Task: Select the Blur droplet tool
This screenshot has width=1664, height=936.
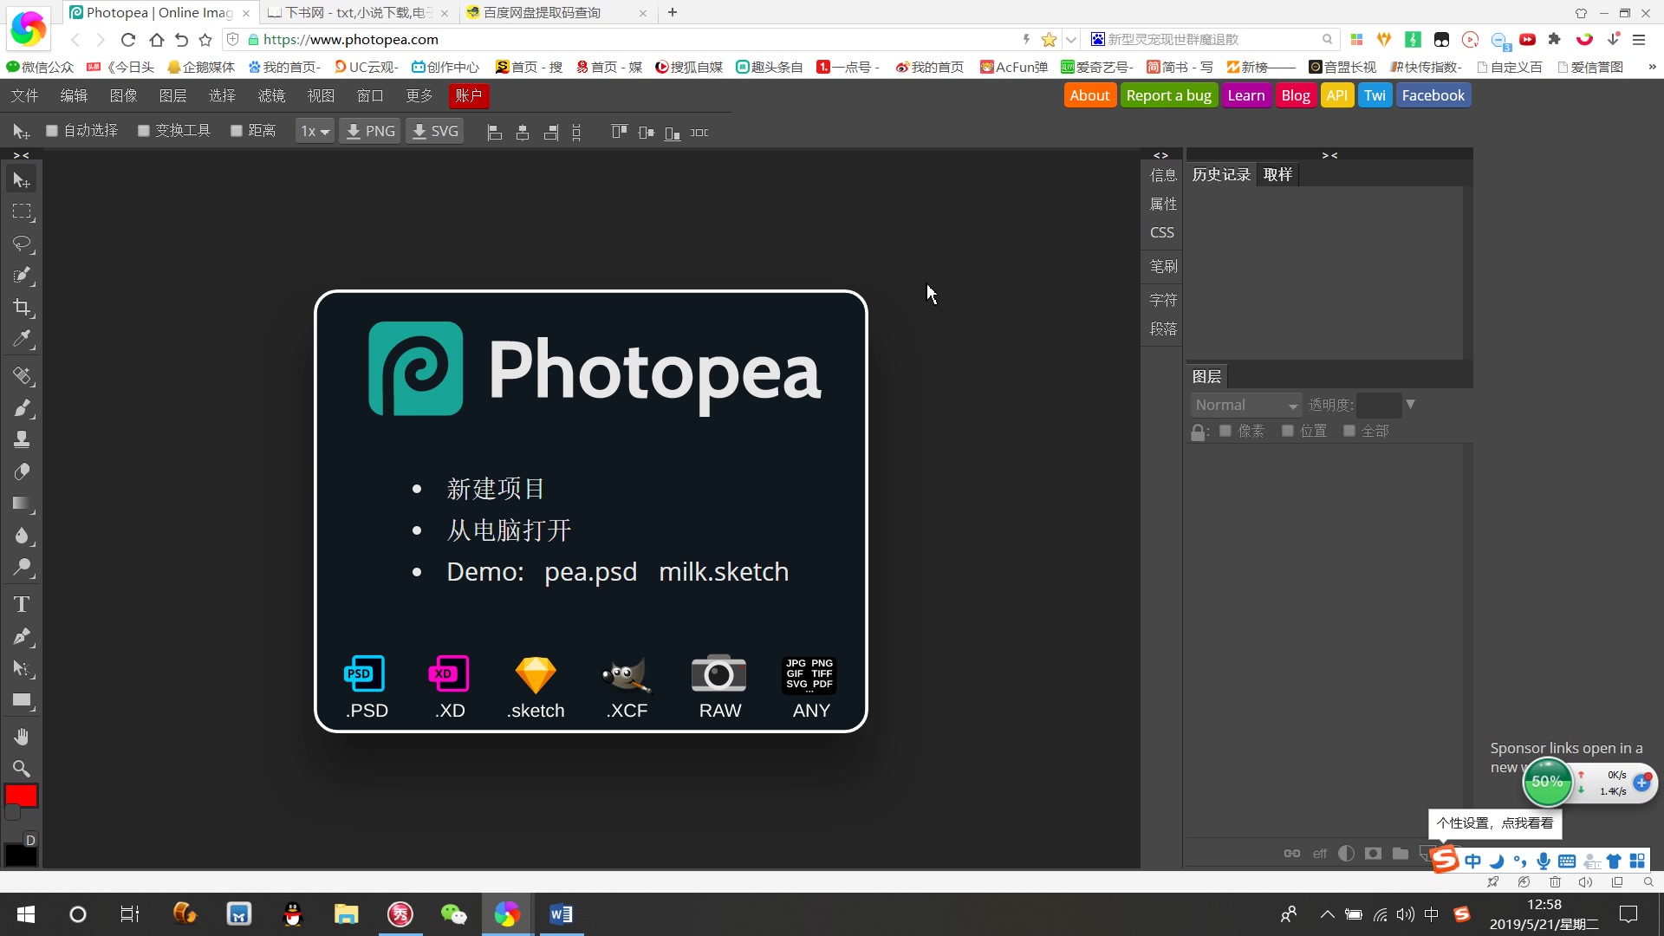Action: click(x=22, y=536)
